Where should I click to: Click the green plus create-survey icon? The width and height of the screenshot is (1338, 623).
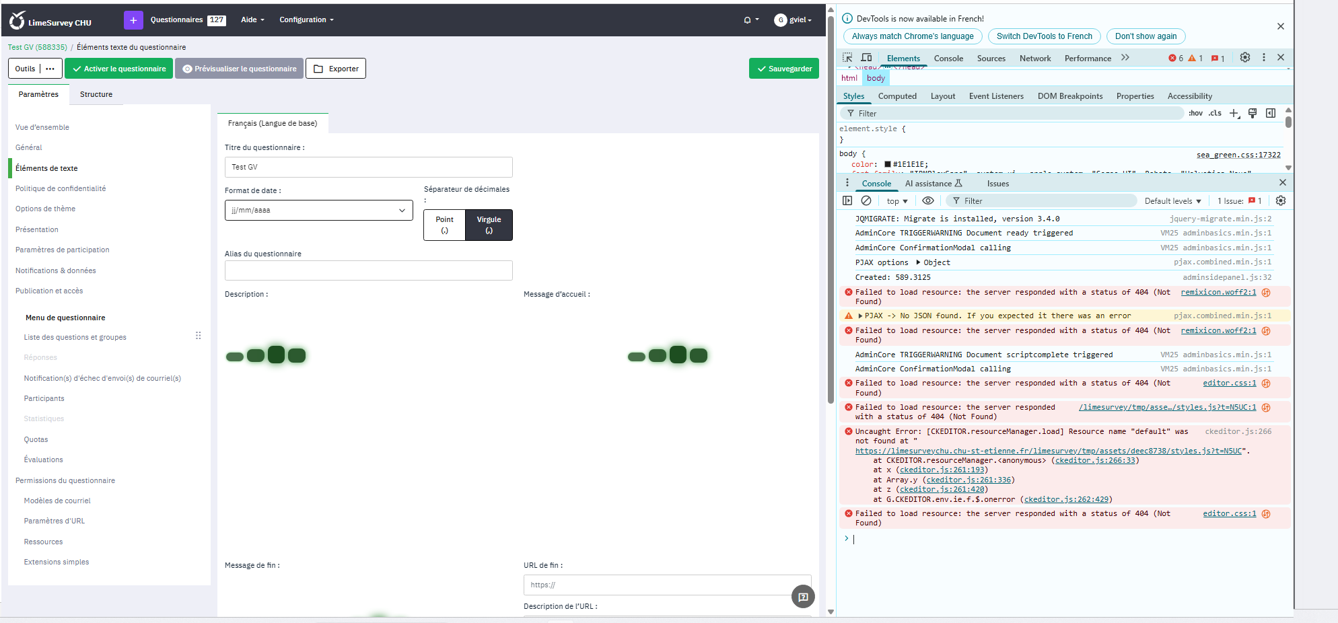coord(133,20)
